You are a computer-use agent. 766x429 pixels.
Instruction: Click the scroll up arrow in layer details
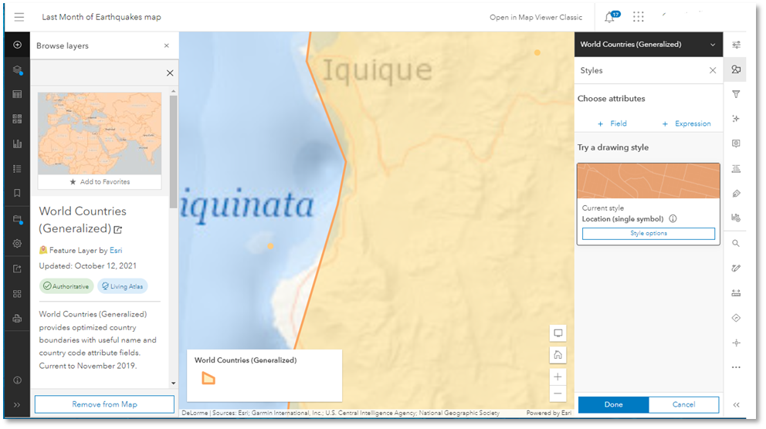click(174, 91)
